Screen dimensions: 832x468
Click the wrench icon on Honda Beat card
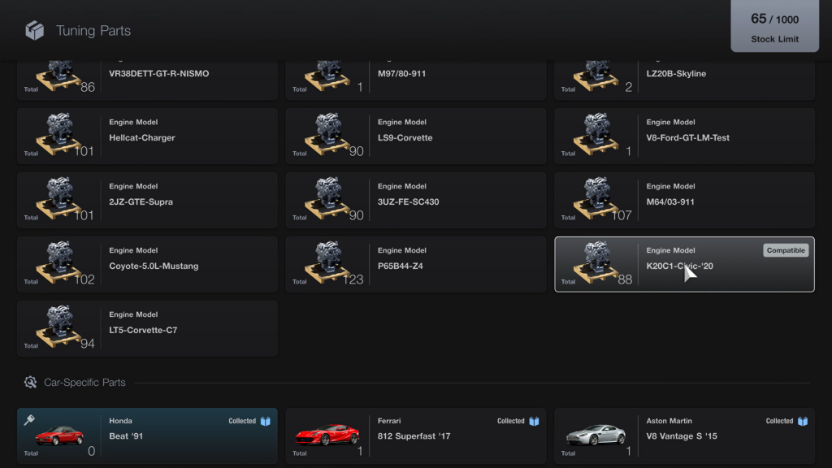29,420
